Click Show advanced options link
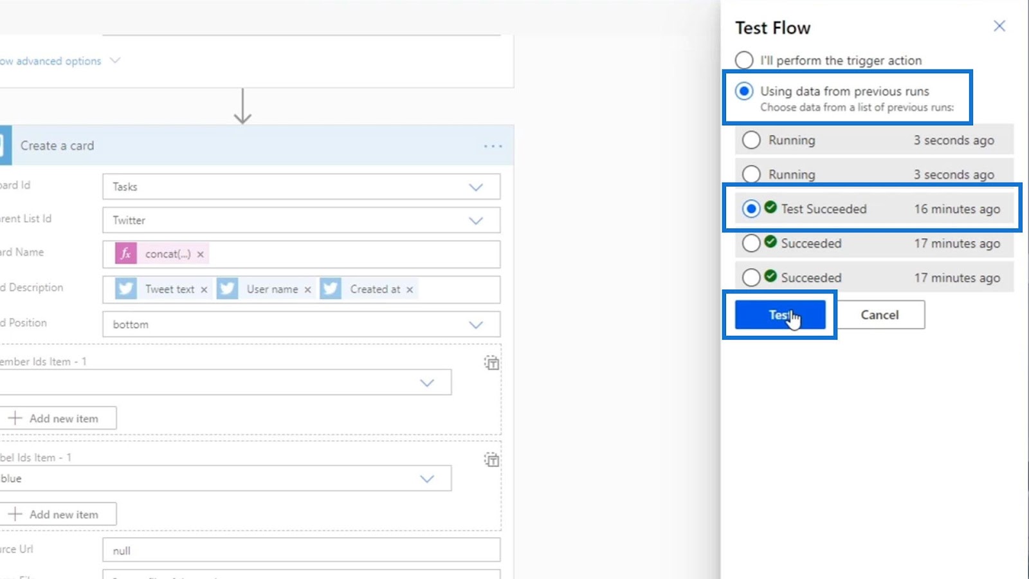The height and width of the screenshot is (579, 1029). tap(51, 61)
